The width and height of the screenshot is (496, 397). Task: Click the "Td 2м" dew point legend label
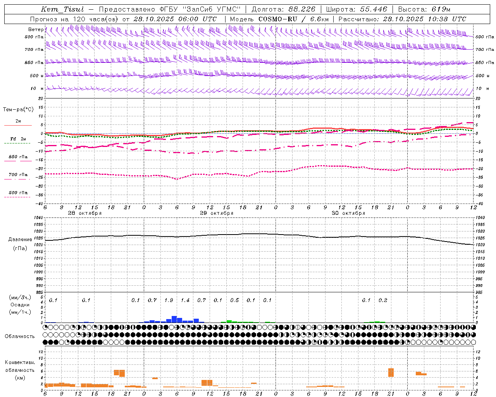tap(18, 139)
